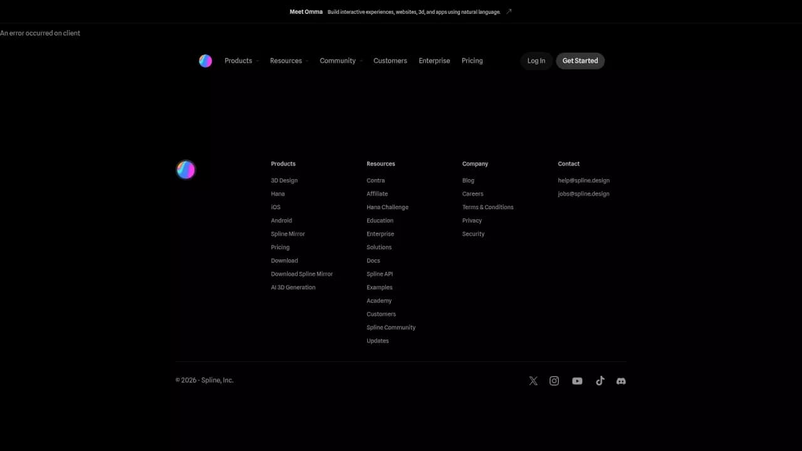802x451 pixels.
Task: Open the Education footer link
Action: (380, 220)
